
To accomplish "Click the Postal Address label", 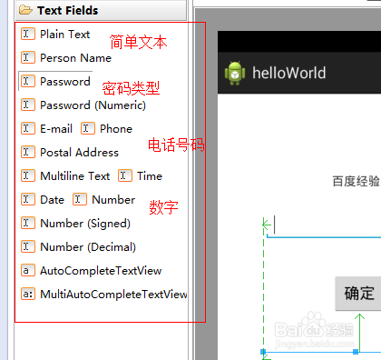I will click(x=80, y=153).
